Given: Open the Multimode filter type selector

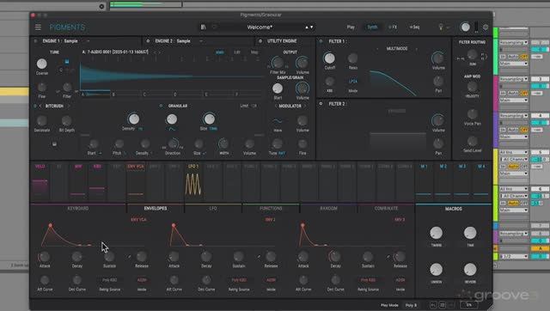Looking at the screenshot, I should click(397, 48).
